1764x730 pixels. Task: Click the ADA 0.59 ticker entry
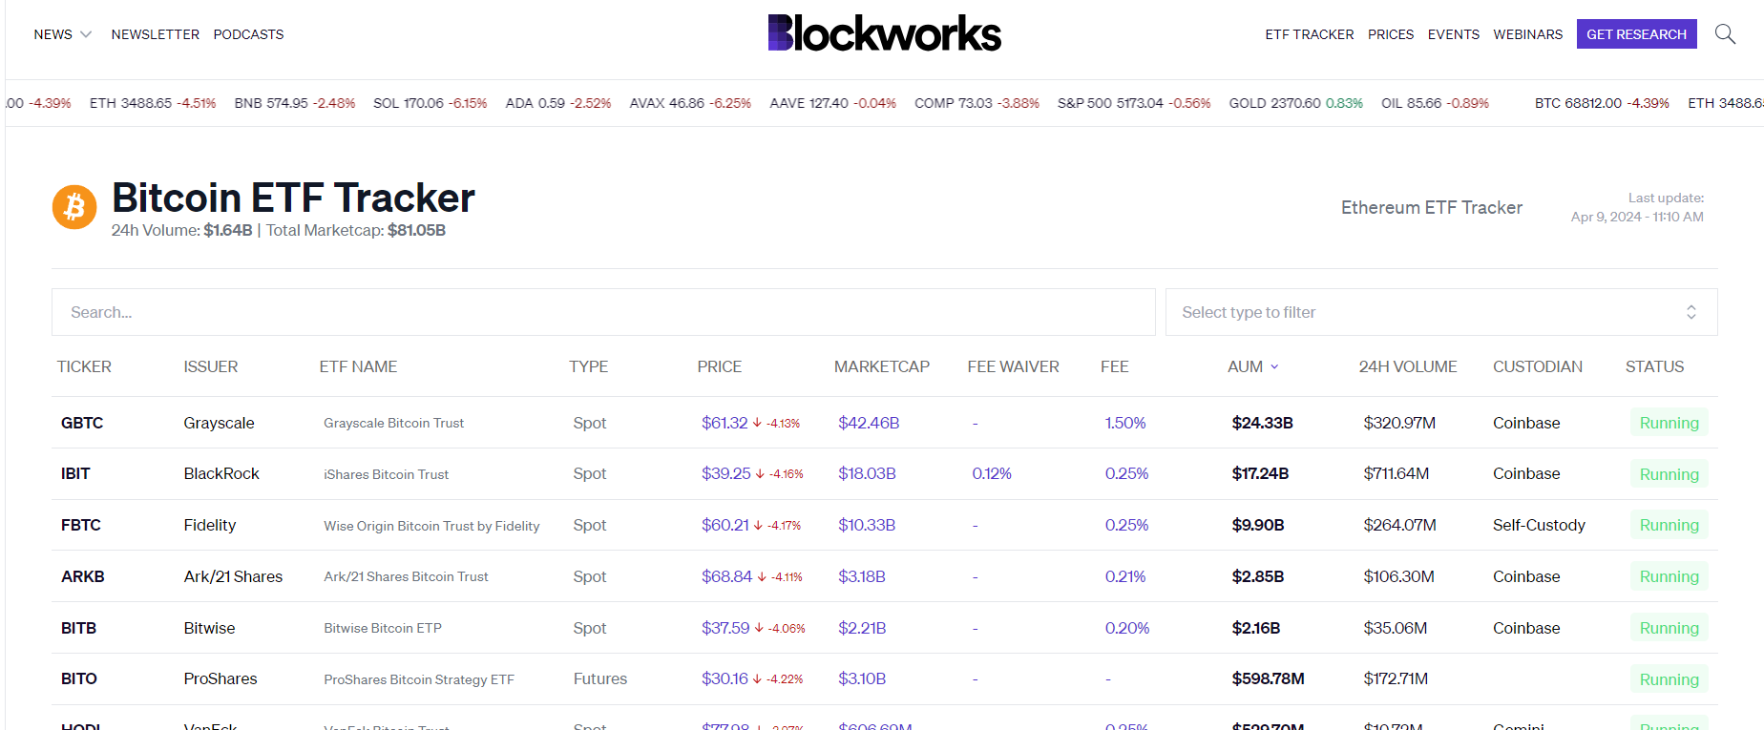coord(557,103)
